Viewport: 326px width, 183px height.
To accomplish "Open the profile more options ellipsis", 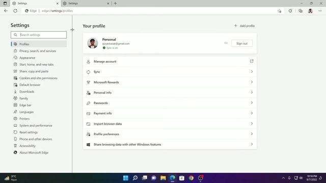I will (226, 43).
